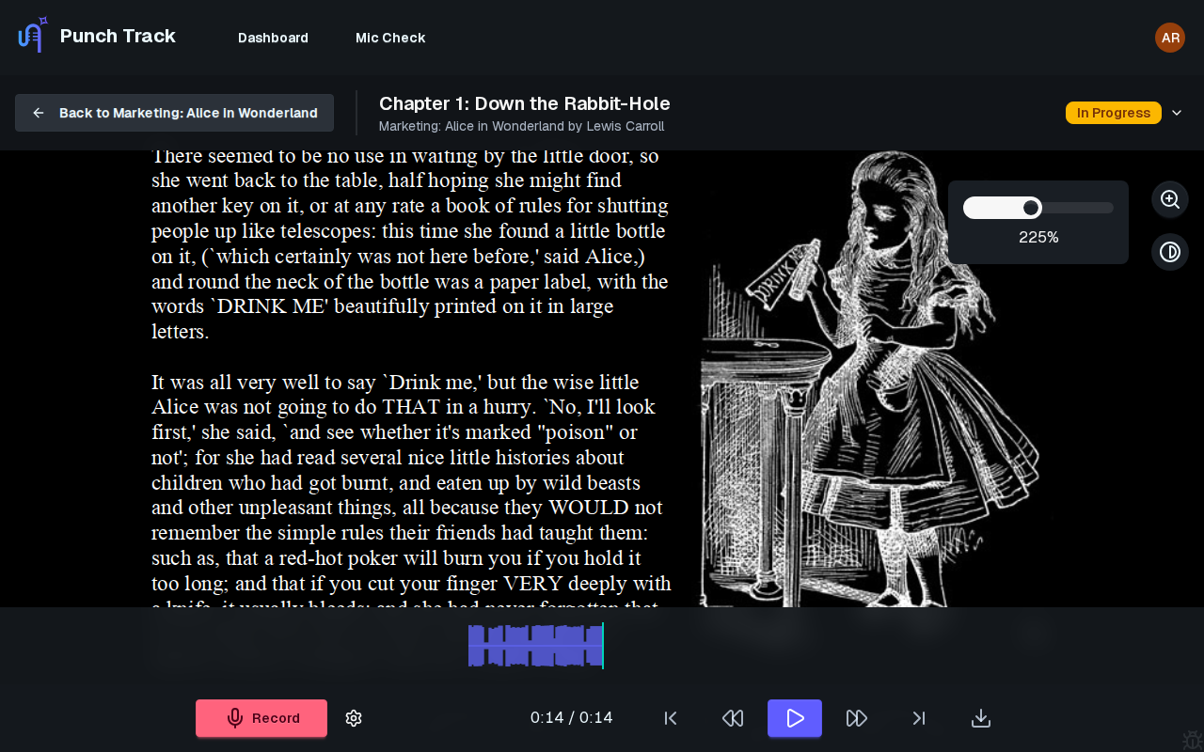Skip to the start of the recording
Viewport: 1204px width, 752px height.
point(671,717)
